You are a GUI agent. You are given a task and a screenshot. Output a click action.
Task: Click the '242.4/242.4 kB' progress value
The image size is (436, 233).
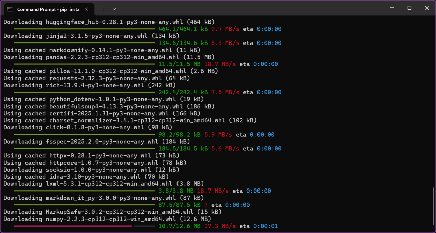click(183, 92)
